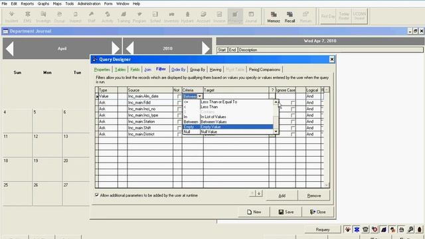Go to the next year with the right arrow

[206, 48]
